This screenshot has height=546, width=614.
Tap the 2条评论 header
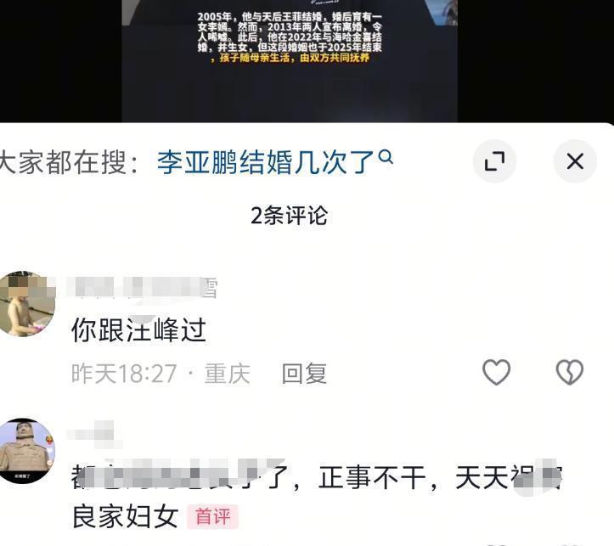(289, 216)
